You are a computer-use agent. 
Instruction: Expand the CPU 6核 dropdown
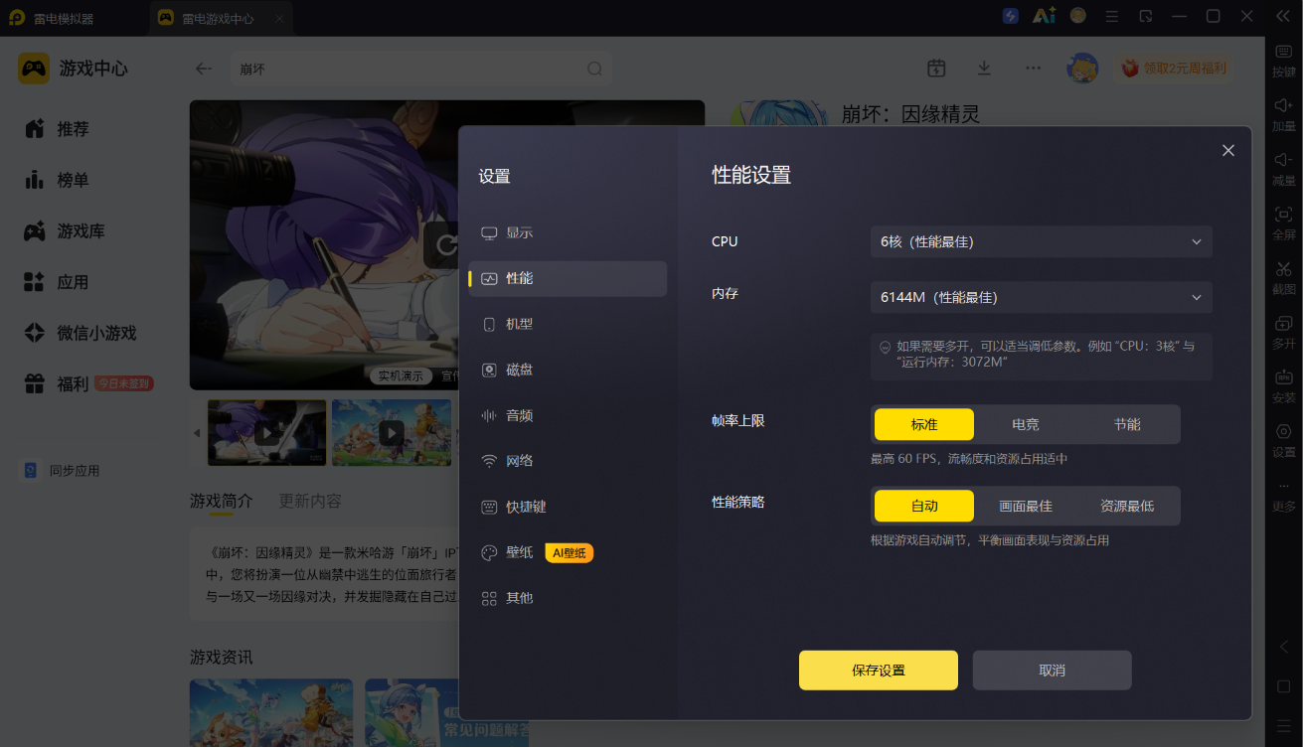1042,241
